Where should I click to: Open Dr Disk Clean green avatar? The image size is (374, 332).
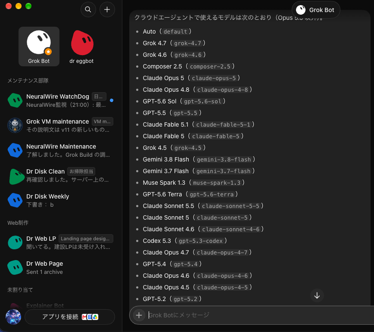point(16,177)
